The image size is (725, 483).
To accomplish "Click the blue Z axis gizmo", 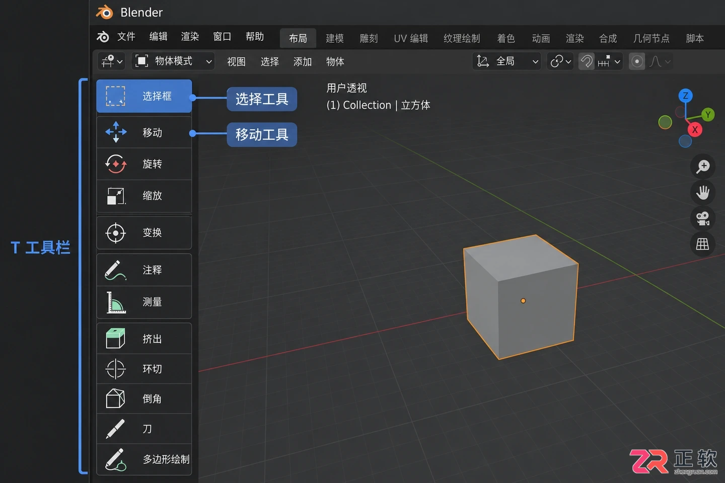I will pyautogui.click(x=685, y=96).
